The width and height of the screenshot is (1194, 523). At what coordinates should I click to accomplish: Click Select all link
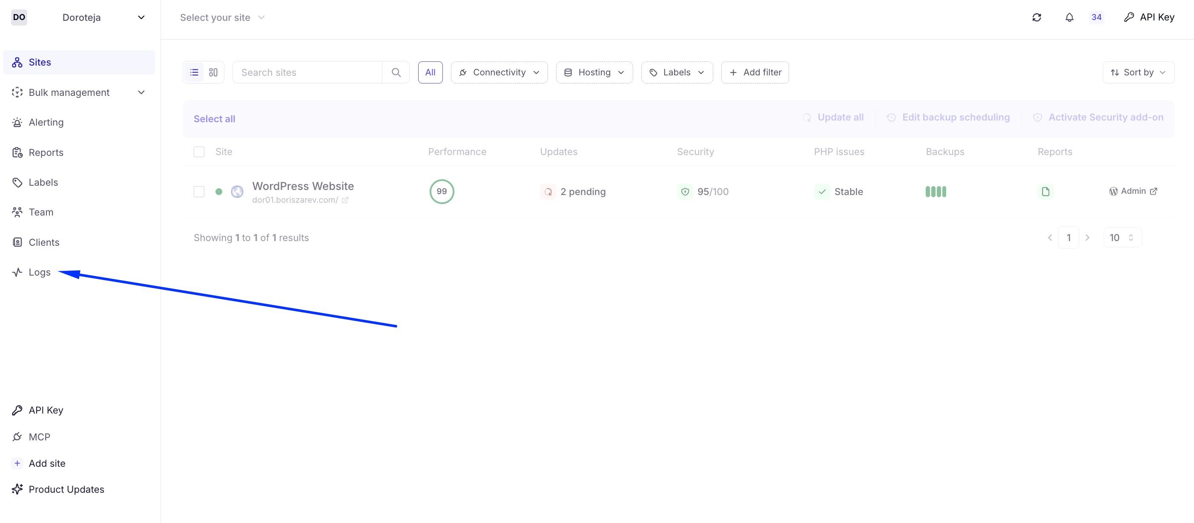click(x=214, y=119)
